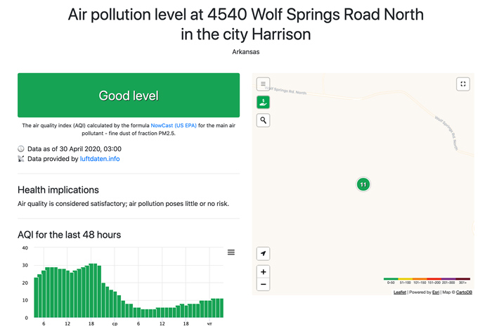Click the orange 101-150 legend color
This screenshot has width=492, height=329.
point(420,279)
